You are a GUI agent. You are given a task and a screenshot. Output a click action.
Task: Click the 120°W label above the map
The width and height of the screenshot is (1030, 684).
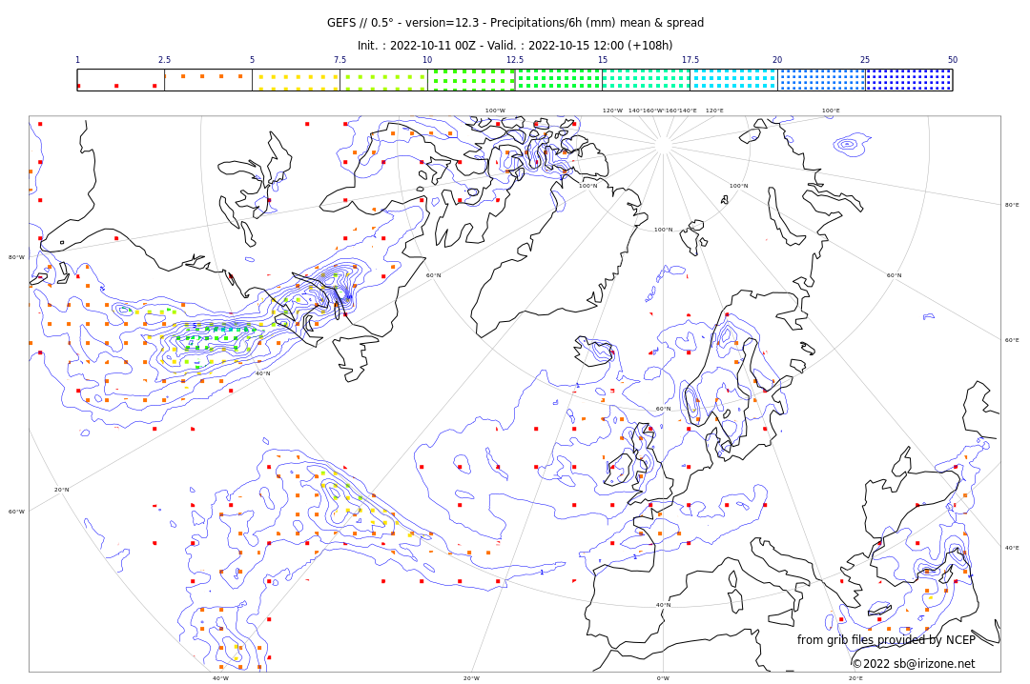tap(613, 111)
